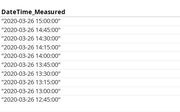Select the "2020-03-26 12:45:00" cell
The image size is (180, 112).
(x=31, y=100)
